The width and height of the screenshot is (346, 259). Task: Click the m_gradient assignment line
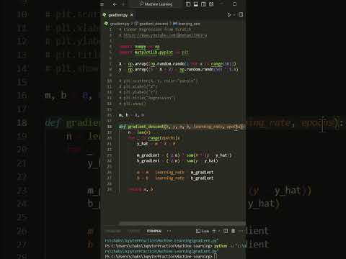pos(184,155)
